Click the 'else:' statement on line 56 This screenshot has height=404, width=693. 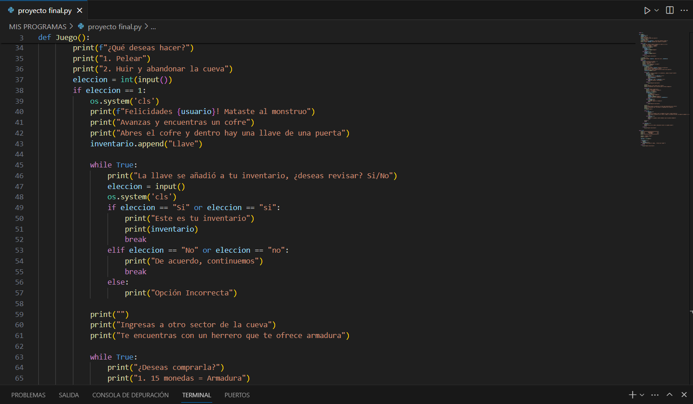(118, 282)
